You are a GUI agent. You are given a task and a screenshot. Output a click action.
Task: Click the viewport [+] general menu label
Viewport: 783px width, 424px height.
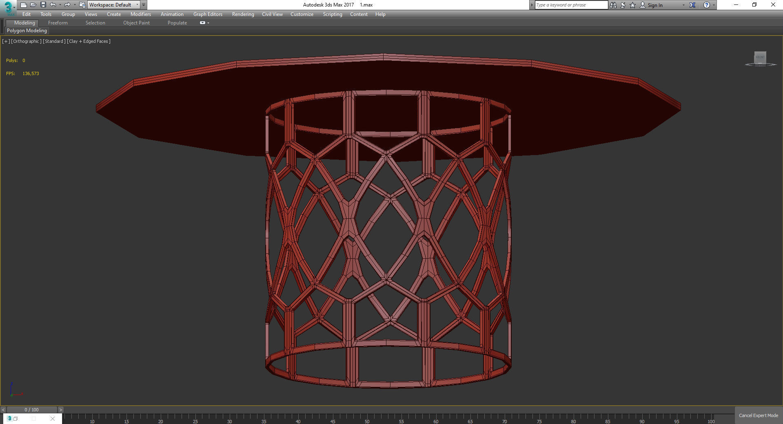[x=6, y=41]
